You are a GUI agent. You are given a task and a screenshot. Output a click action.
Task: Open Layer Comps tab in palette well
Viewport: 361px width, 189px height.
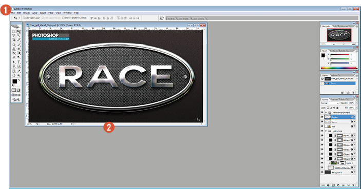pos(198,18)
